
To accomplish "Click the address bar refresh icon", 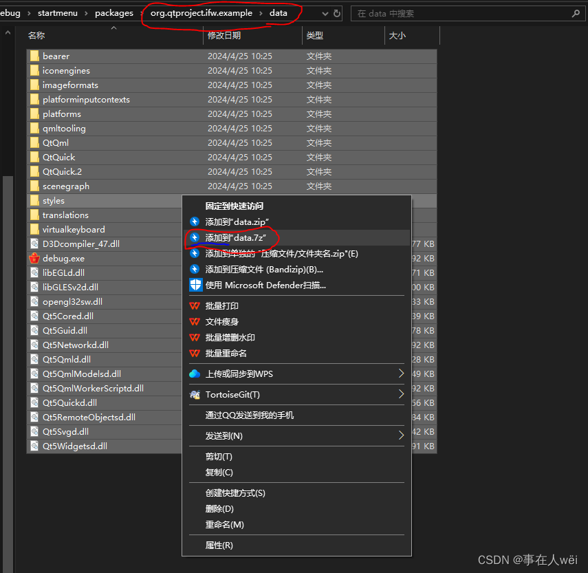I will pyautogui.click(x=337, y=14).
